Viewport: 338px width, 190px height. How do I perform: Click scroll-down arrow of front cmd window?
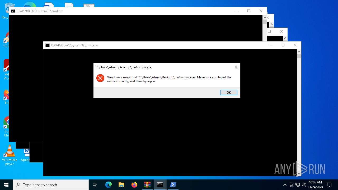(299, 174)
